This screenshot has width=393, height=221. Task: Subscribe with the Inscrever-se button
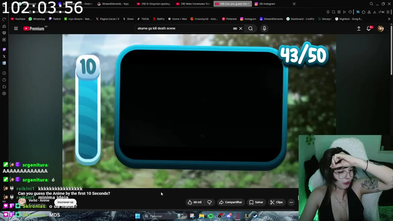coord(65,202)
